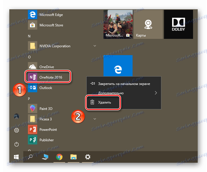
Task: Open the computer icon on taskbar
Action: click(45, 157)
